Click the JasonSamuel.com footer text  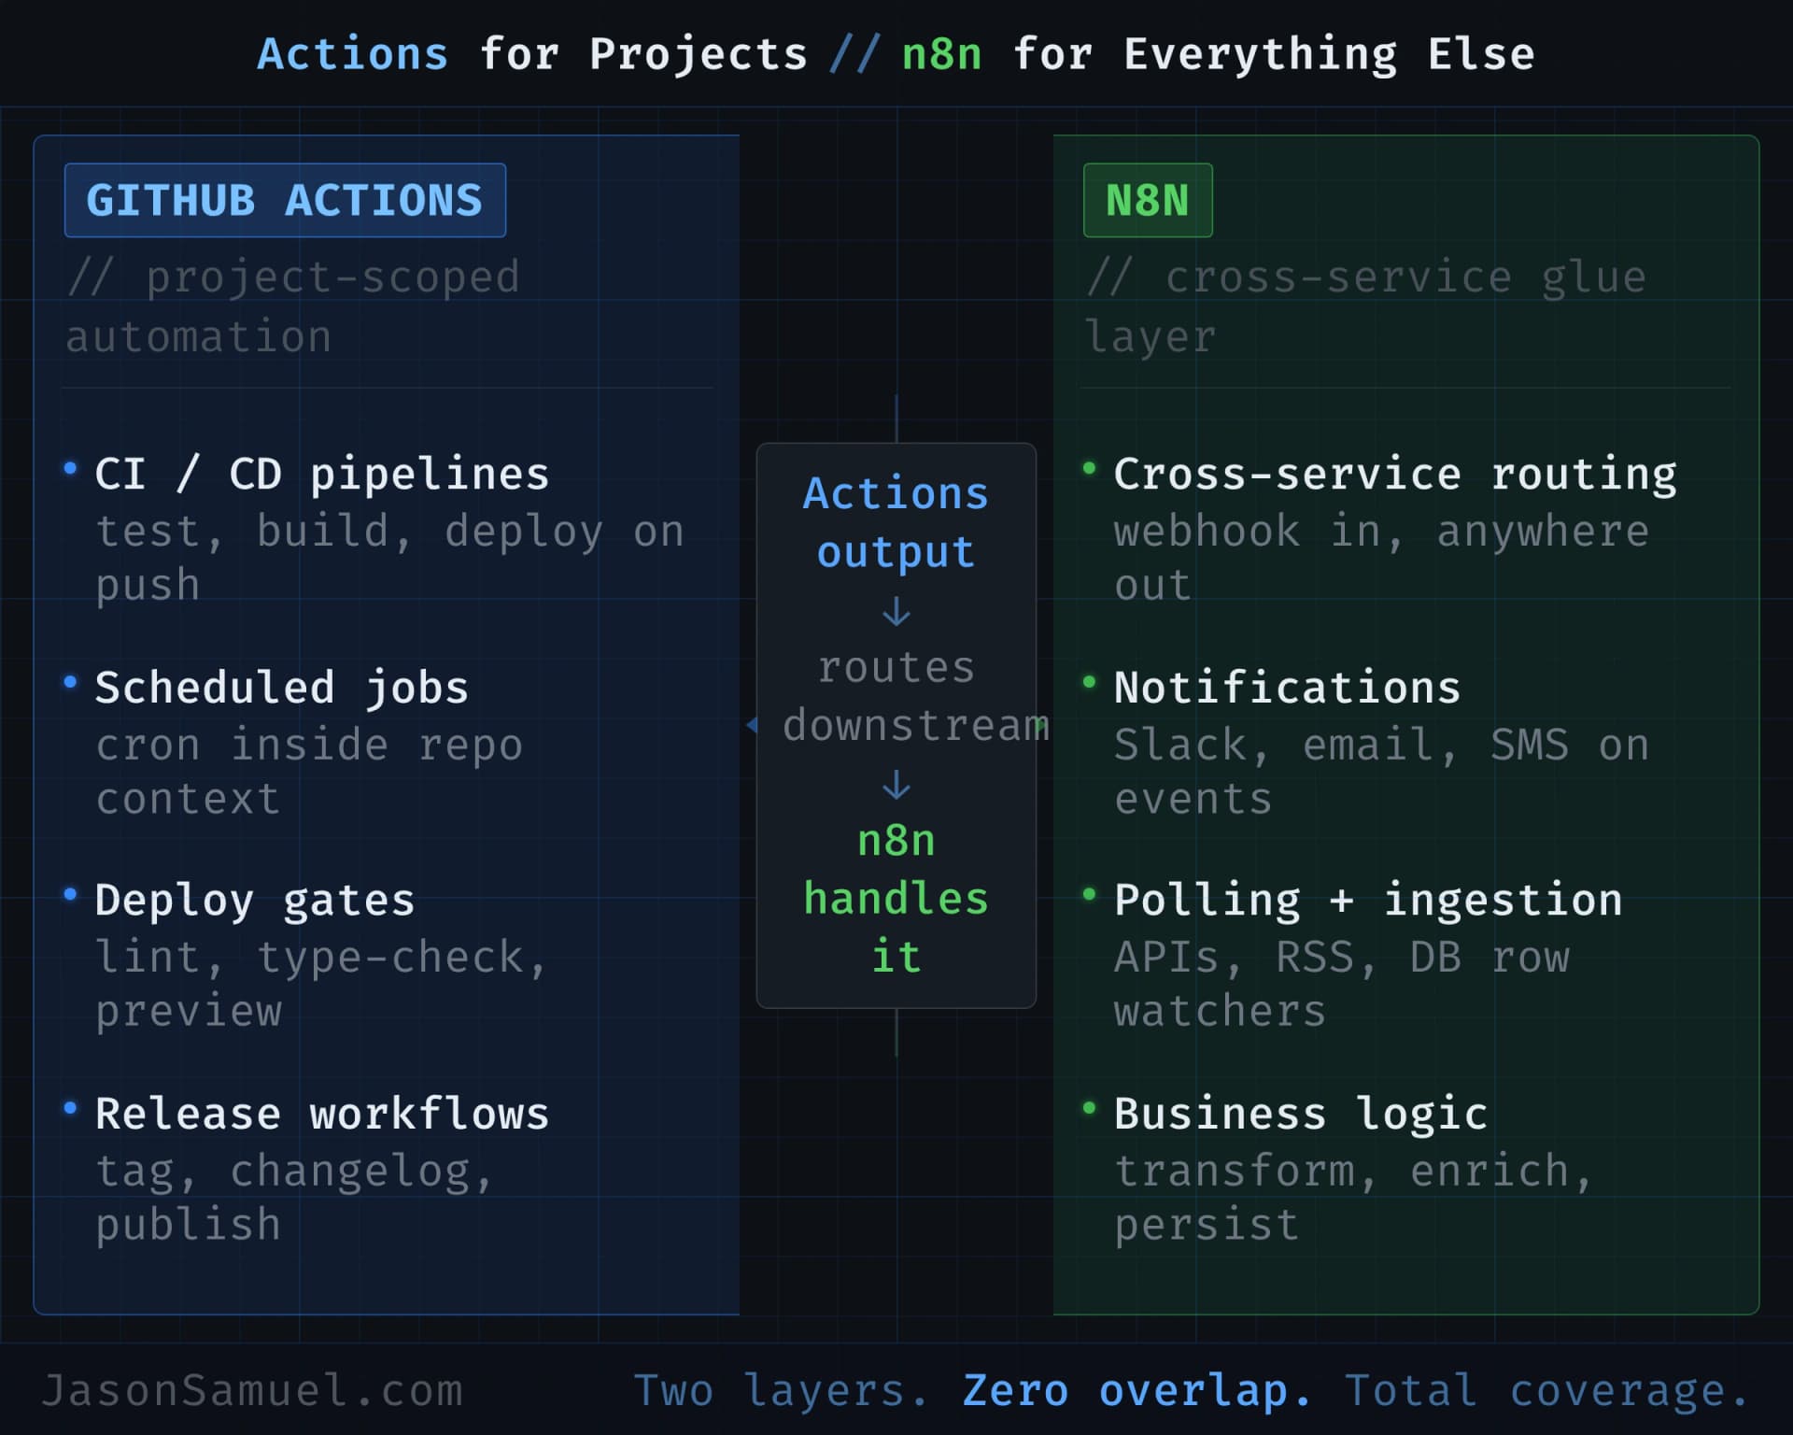pos(253,1390)
